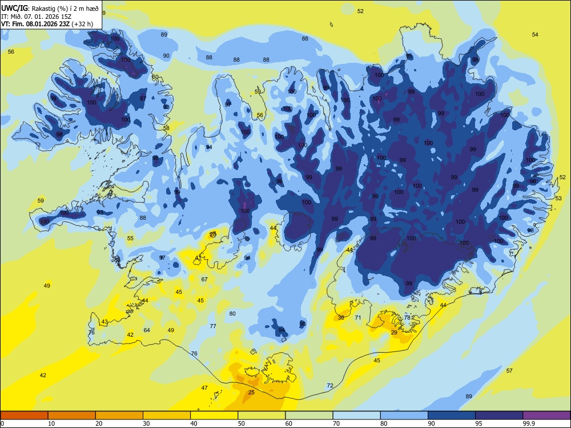This screenshot has width=571, height=428.
Task: Click the map value '54' in the northeast corner
Action: click(535, 35)
